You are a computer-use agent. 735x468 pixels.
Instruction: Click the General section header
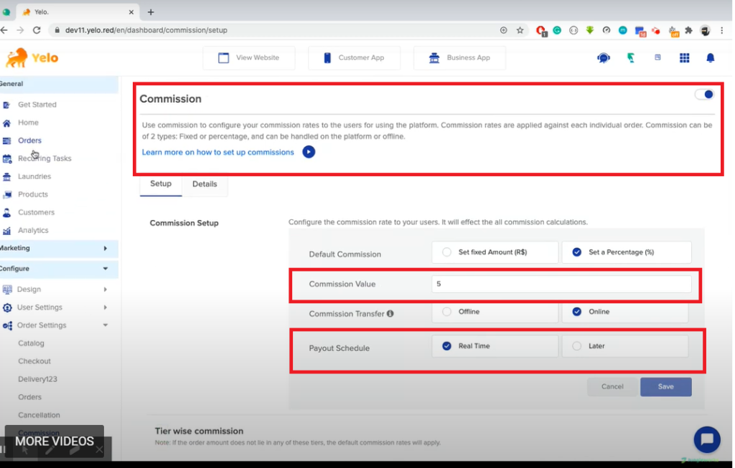click(59, 85)
